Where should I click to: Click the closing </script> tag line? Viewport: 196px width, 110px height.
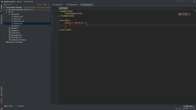65,30
